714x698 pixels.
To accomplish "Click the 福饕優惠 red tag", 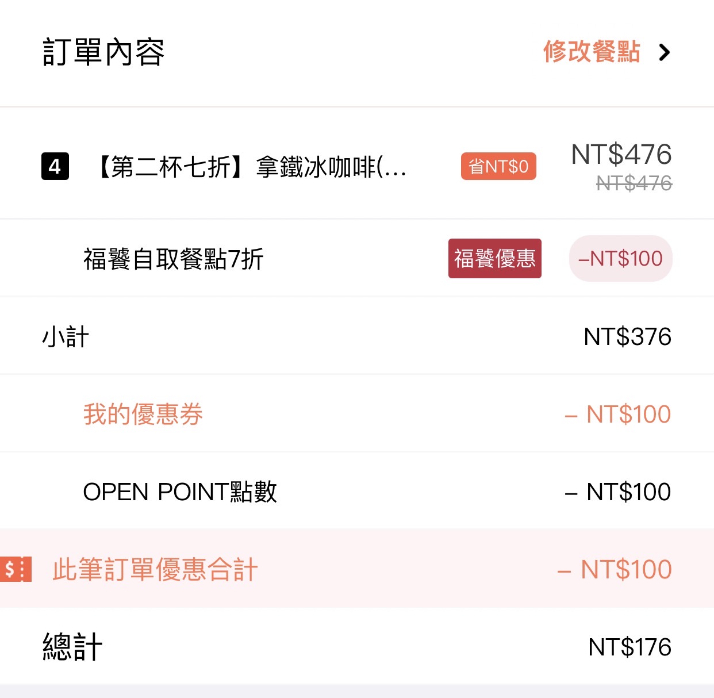I will coord(494,259).
